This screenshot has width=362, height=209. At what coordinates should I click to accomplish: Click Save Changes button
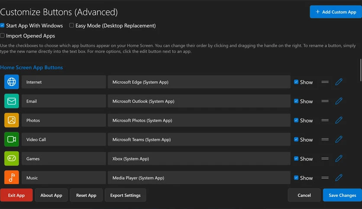click(x=343, y=195)
